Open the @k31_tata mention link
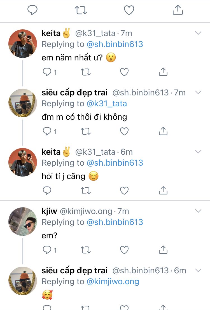Image resolution: width=210 pixels, height=310 pixels. pos(107,104)
